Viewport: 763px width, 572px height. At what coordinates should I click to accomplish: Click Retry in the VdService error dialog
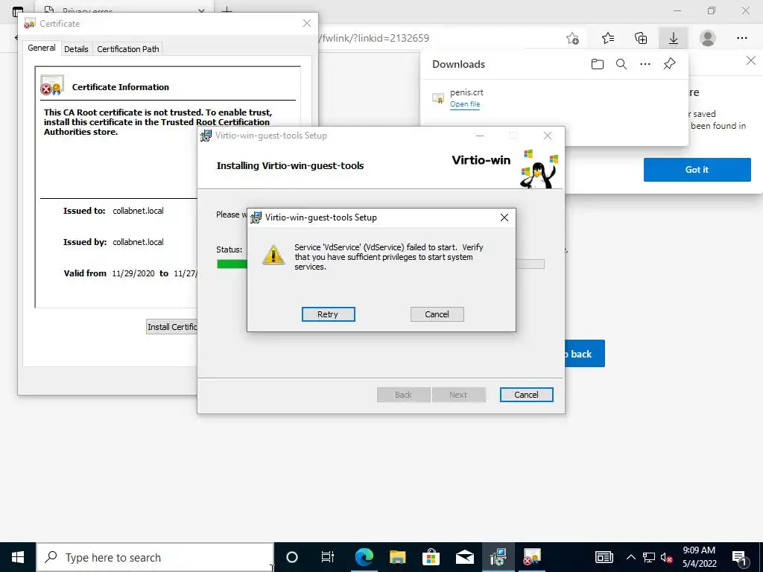(x=328, y=314)
